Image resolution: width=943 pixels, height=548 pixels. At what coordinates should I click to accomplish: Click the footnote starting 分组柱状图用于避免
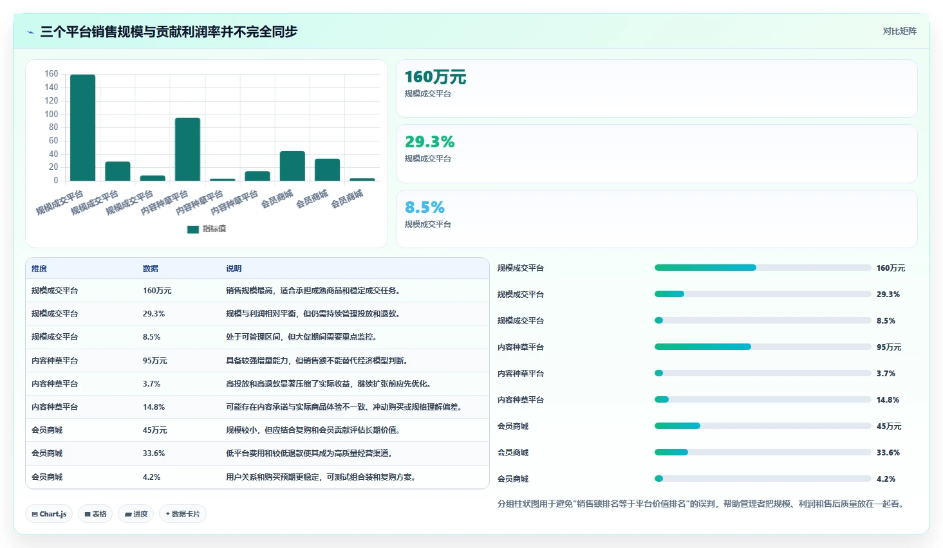click(702, 504)
